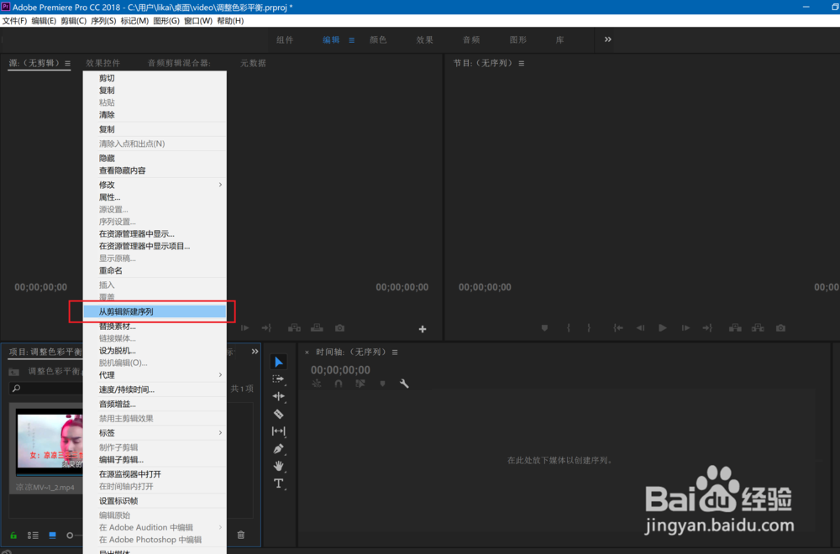The height and width of the screenshot is (554, 840).
Task: Select the Hand tool
Action: tap(278, 465)
